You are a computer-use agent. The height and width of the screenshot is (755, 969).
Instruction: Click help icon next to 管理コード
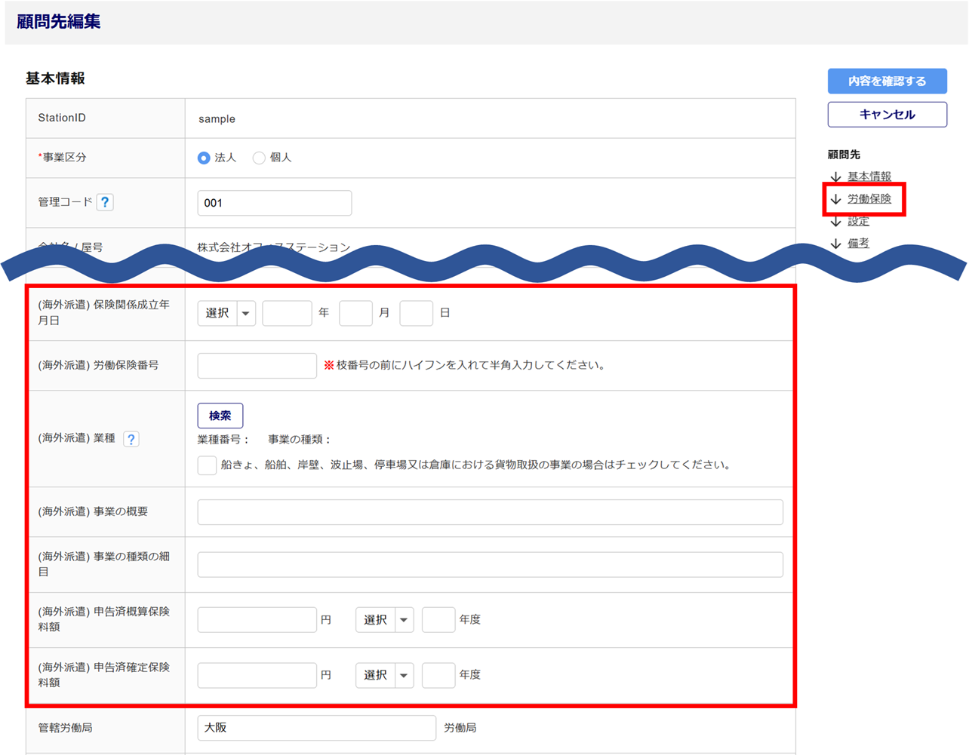105,202
